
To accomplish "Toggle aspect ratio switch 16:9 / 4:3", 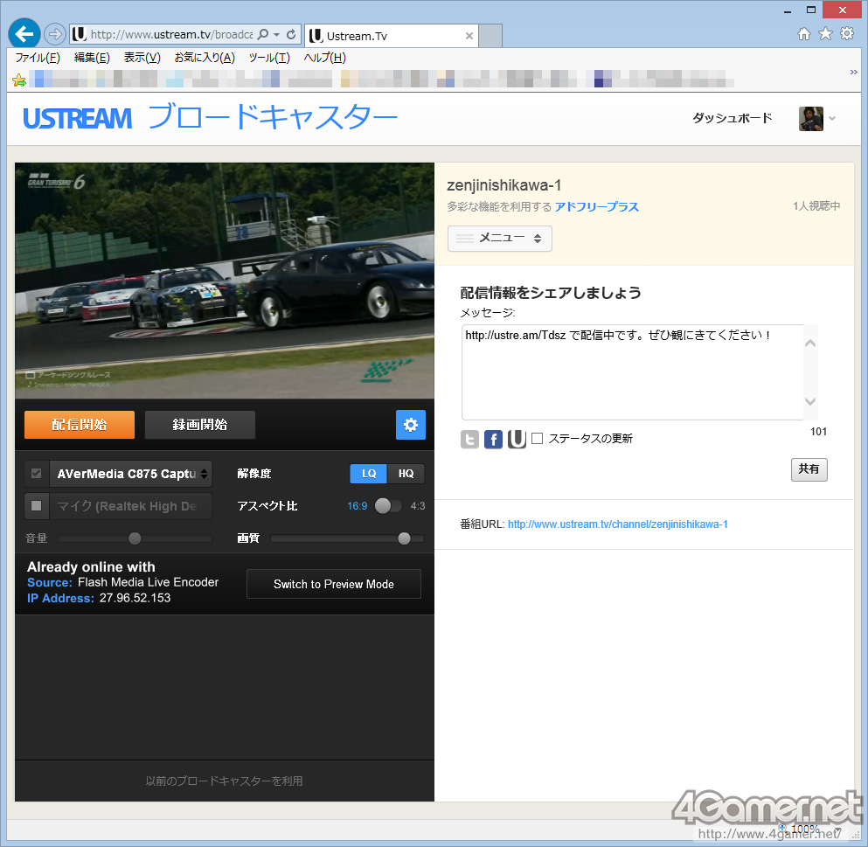I will (388, 506).
